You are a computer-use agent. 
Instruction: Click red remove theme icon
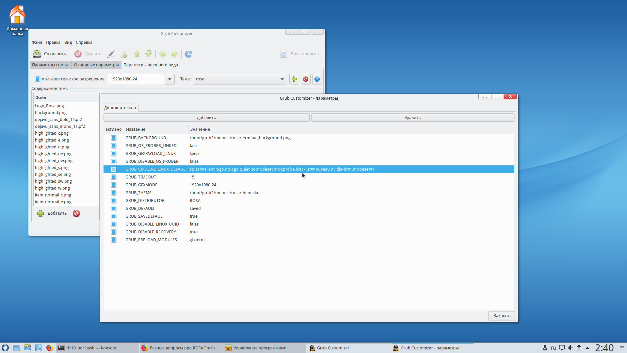tap(306, 79)
